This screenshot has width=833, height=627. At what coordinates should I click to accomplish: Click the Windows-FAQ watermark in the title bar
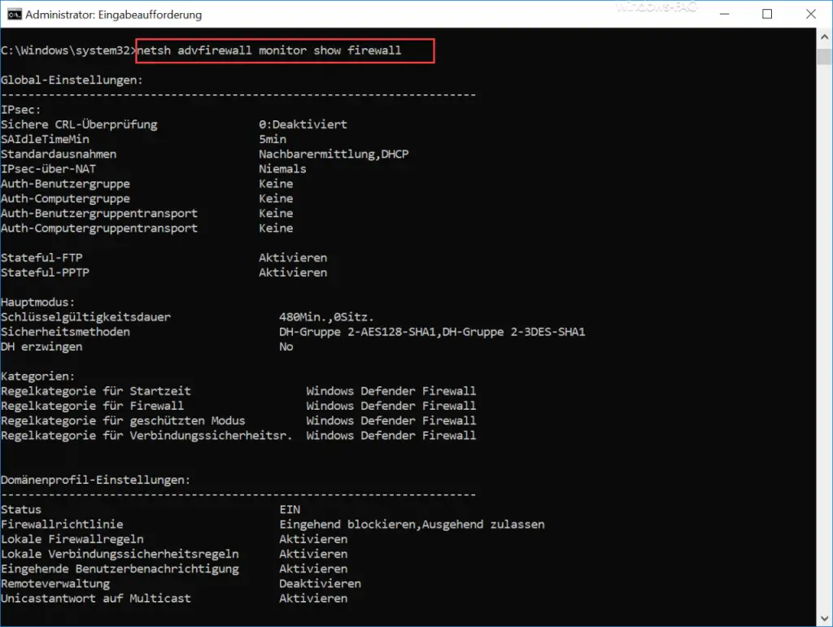point(656,8)
